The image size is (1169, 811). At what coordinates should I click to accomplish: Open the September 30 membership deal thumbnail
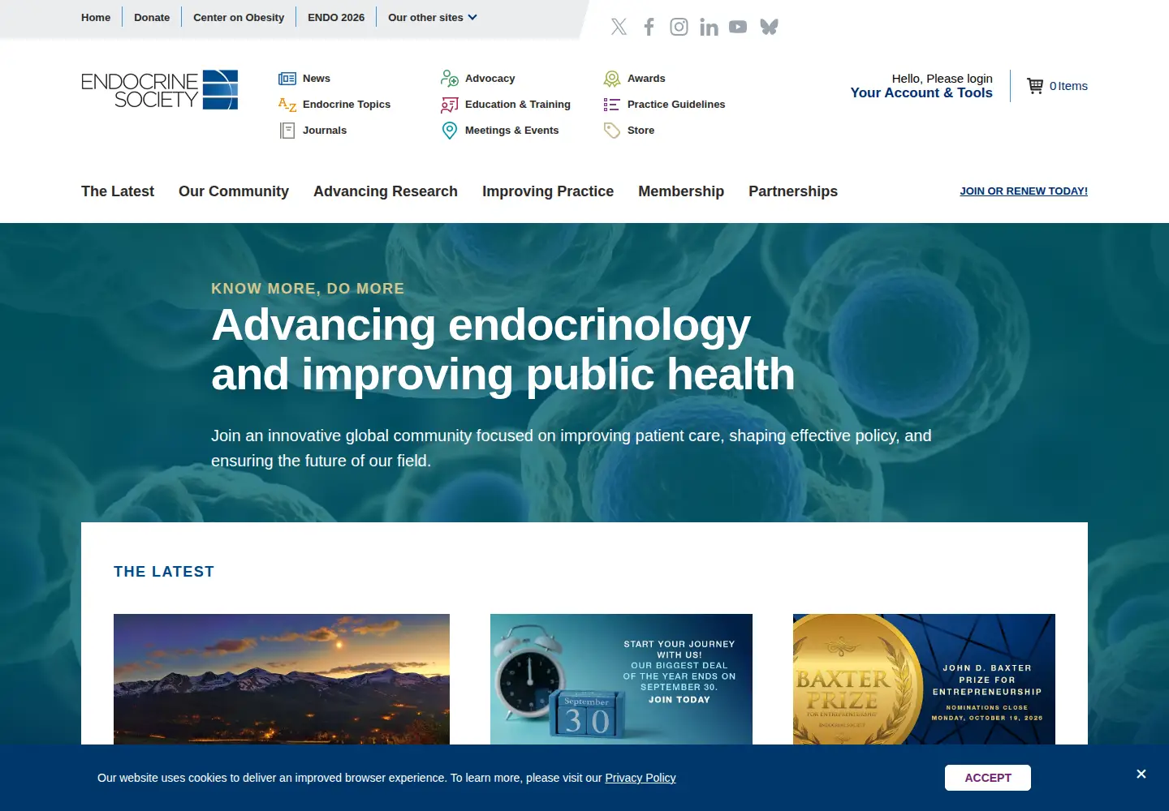(621, 680)
